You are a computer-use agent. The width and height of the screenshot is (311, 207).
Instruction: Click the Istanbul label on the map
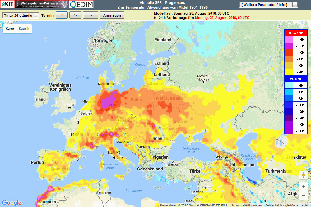point(172,164)
